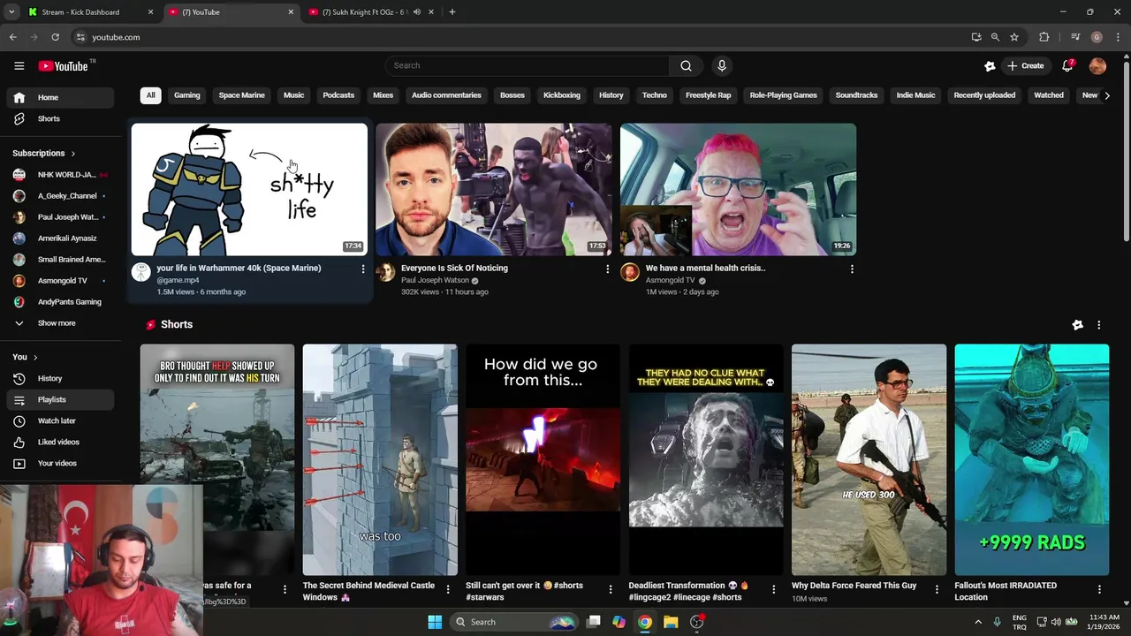Select the Kickboxing filter chip
Image resolution: width=1131 pixels, height=636 pixels.
click(562, 95)
